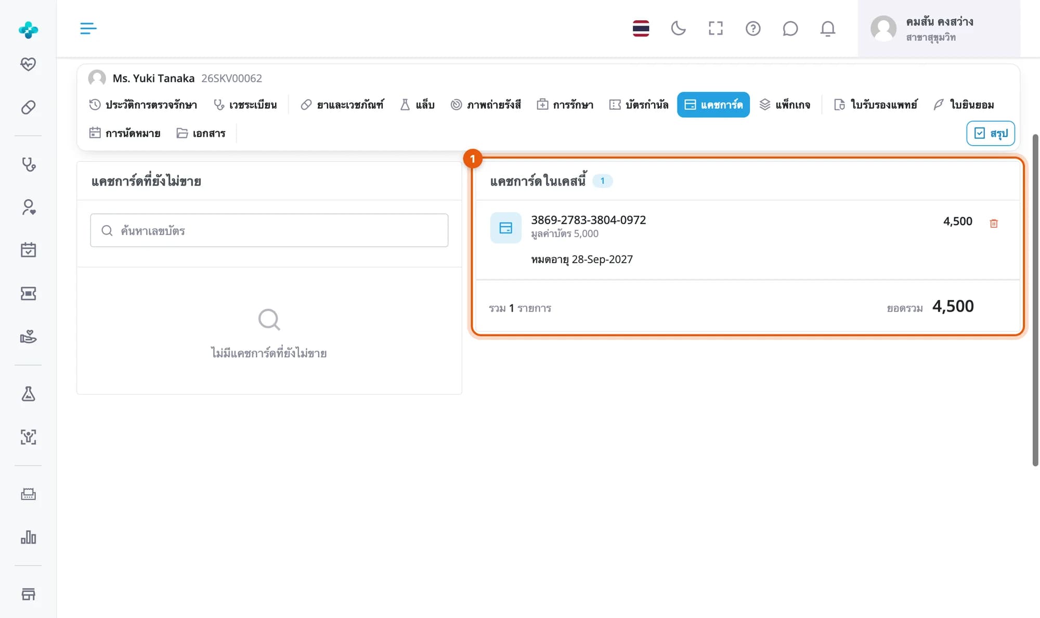Open the การนัดหมาย appointment tab
The width and height of the screenshot is (1040, 618).
[x=125, y=133]
